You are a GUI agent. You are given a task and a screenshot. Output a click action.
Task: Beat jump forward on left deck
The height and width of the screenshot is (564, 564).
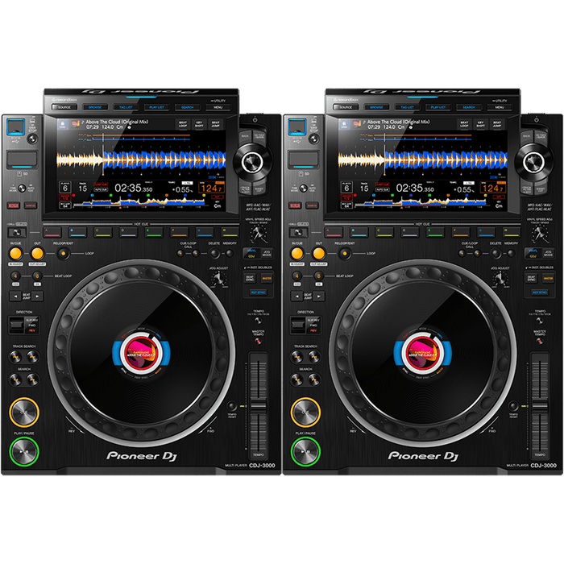point(37,297)
